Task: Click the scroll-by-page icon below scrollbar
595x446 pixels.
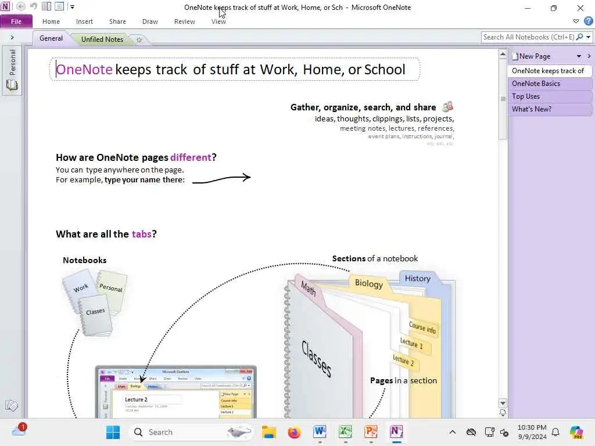Action: click(503, 413)
